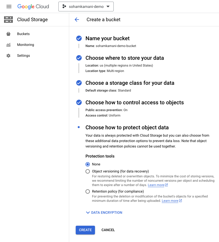Click Learn more under Object versioning
The width and height of the screenshot is (219, 242).
156,185
